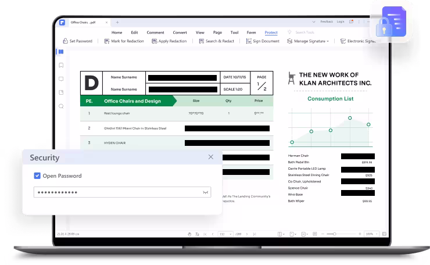Switch to the Comment tab
Image resolution: width=430 pixels, height=265 pixels.
pyautogui.click(x=155, y=33)
